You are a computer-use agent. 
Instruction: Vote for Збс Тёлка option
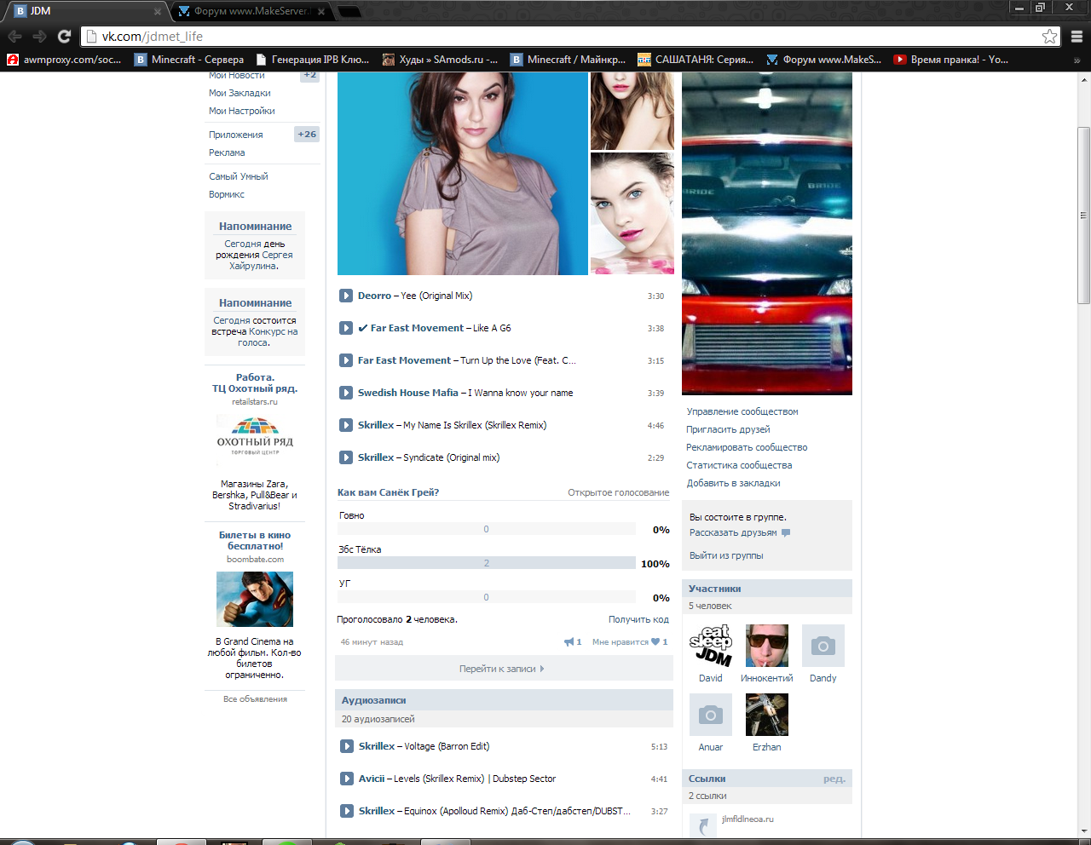360,549
